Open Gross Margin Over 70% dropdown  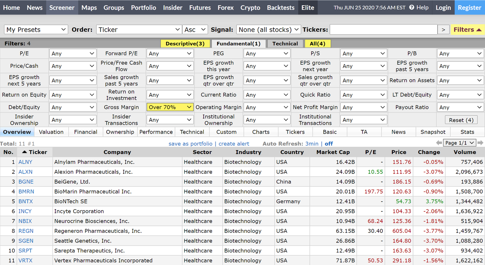[x=170, y=107]
